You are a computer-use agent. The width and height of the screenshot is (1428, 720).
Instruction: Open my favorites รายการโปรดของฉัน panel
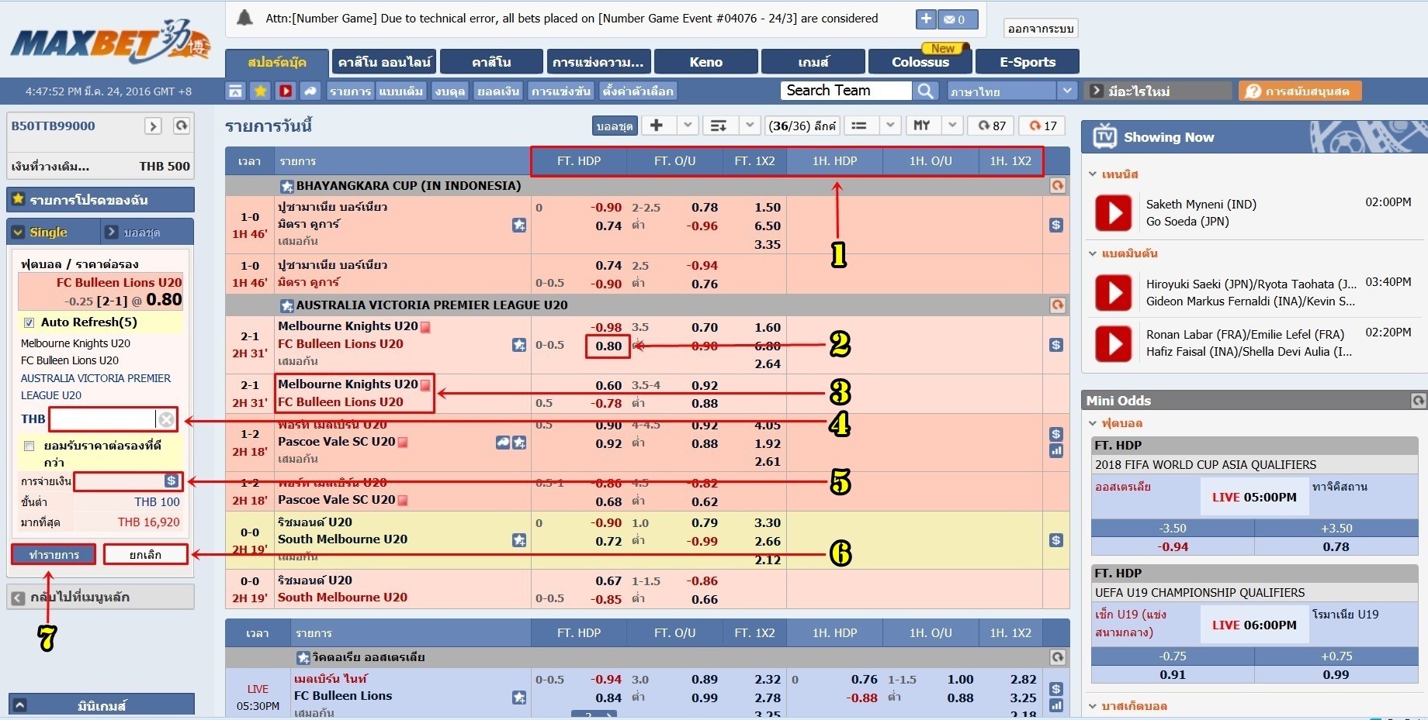pyautogui.click(x=100, y=200)
